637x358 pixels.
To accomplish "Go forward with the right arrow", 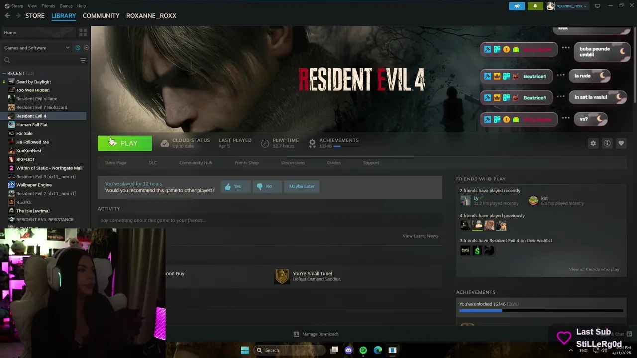I will [18, 16].
